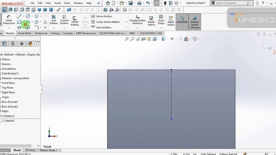Select the Circle sketch tool
This screenshot has height=155, width=276.
click(28, 16)
